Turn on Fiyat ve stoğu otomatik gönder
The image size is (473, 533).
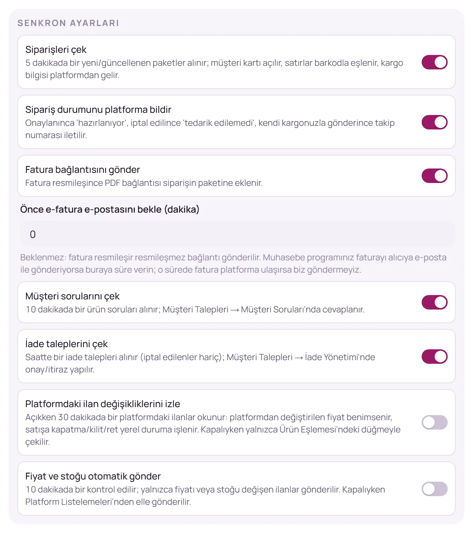(434, 489)
